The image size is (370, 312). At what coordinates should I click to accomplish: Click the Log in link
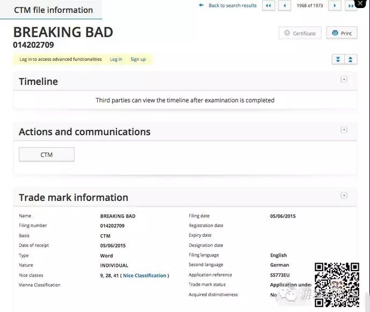[116, 59]
